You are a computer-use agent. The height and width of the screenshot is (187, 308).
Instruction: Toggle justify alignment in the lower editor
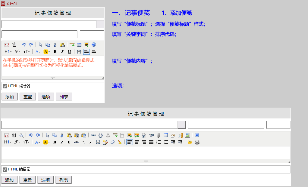coord(151,142)
